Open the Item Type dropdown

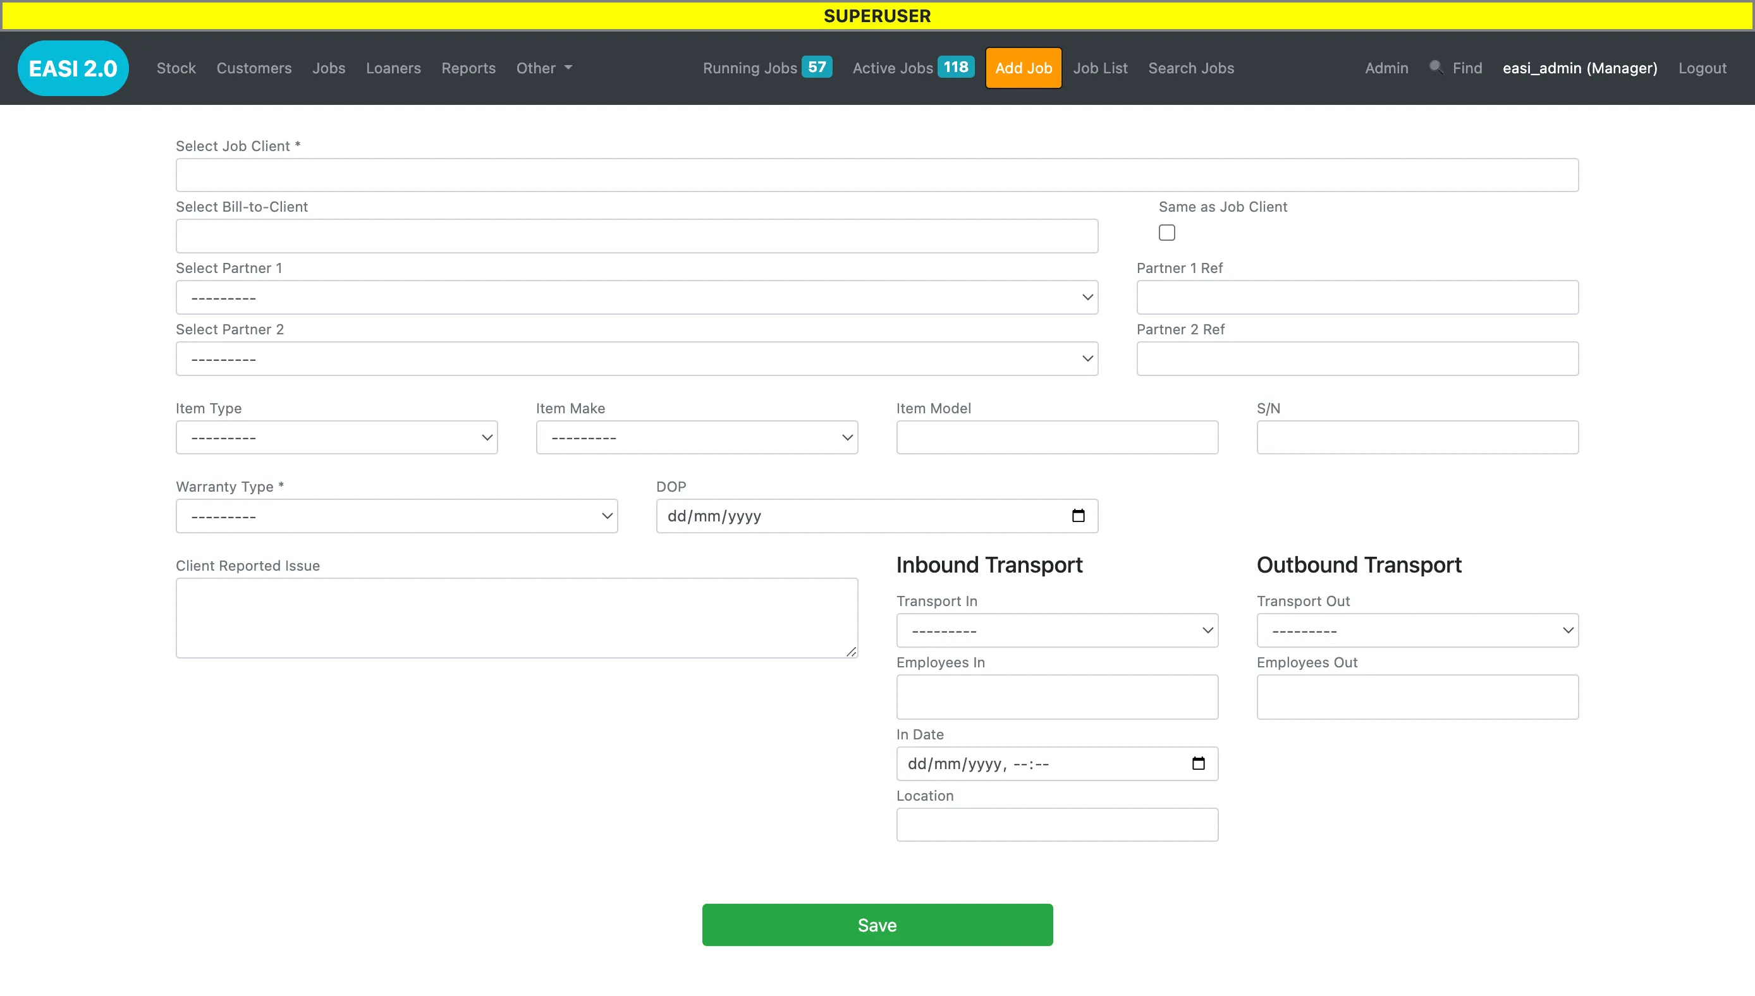pos(336,437)
